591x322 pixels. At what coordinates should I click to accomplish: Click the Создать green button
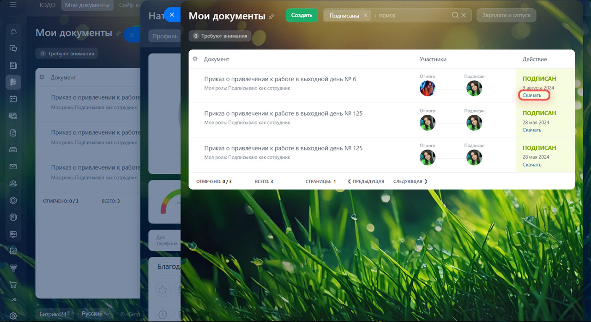tap(302, 15)
